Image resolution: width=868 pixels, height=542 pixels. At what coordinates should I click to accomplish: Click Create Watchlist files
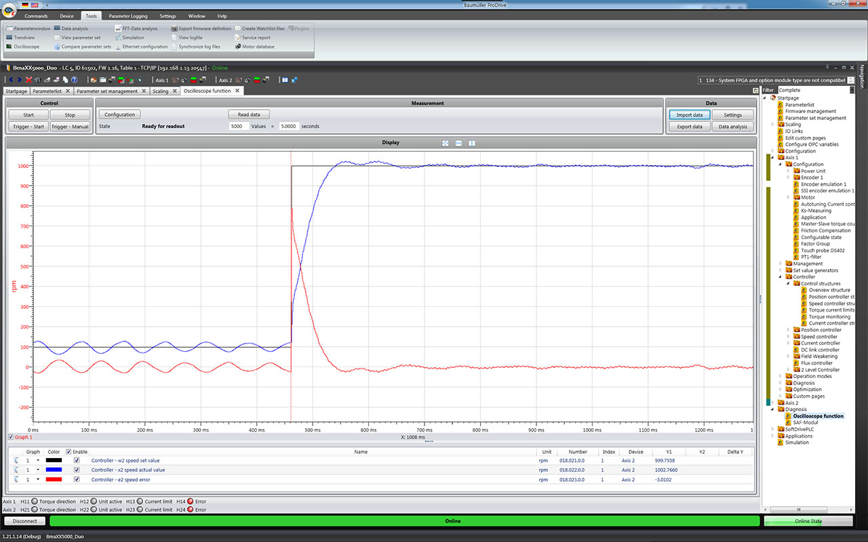point(260,28)
